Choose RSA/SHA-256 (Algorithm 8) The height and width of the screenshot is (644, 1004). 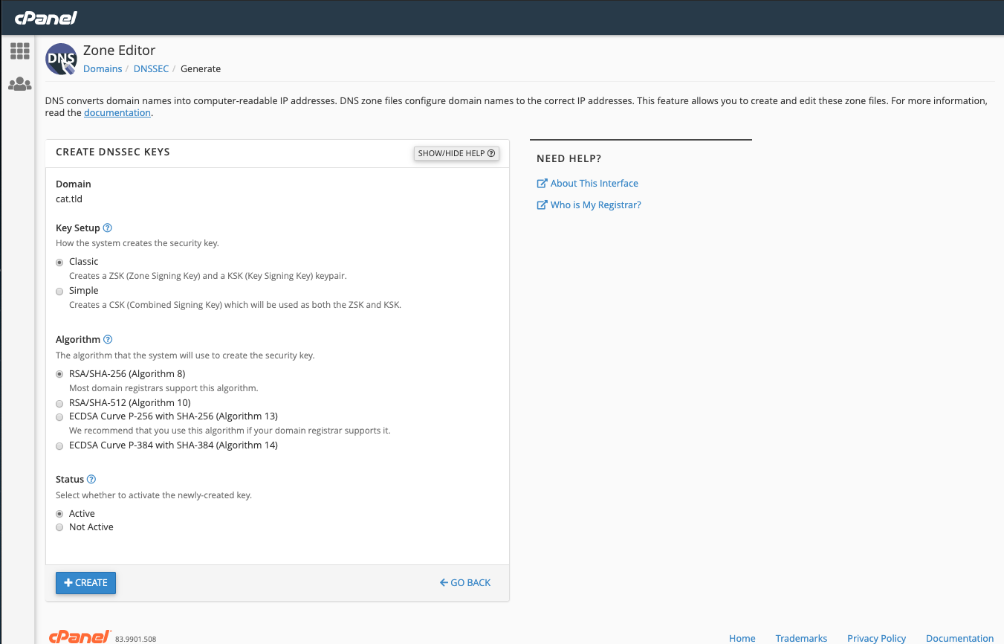click(59, 375)
